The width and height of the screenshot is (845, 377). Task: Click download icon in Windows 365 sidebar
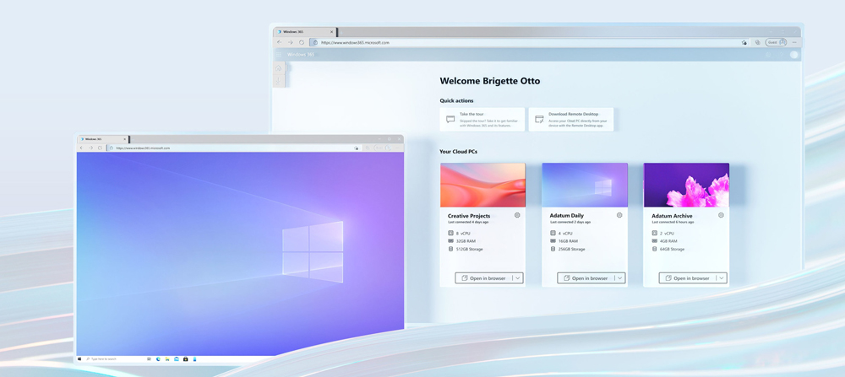(x=278, y=81)
